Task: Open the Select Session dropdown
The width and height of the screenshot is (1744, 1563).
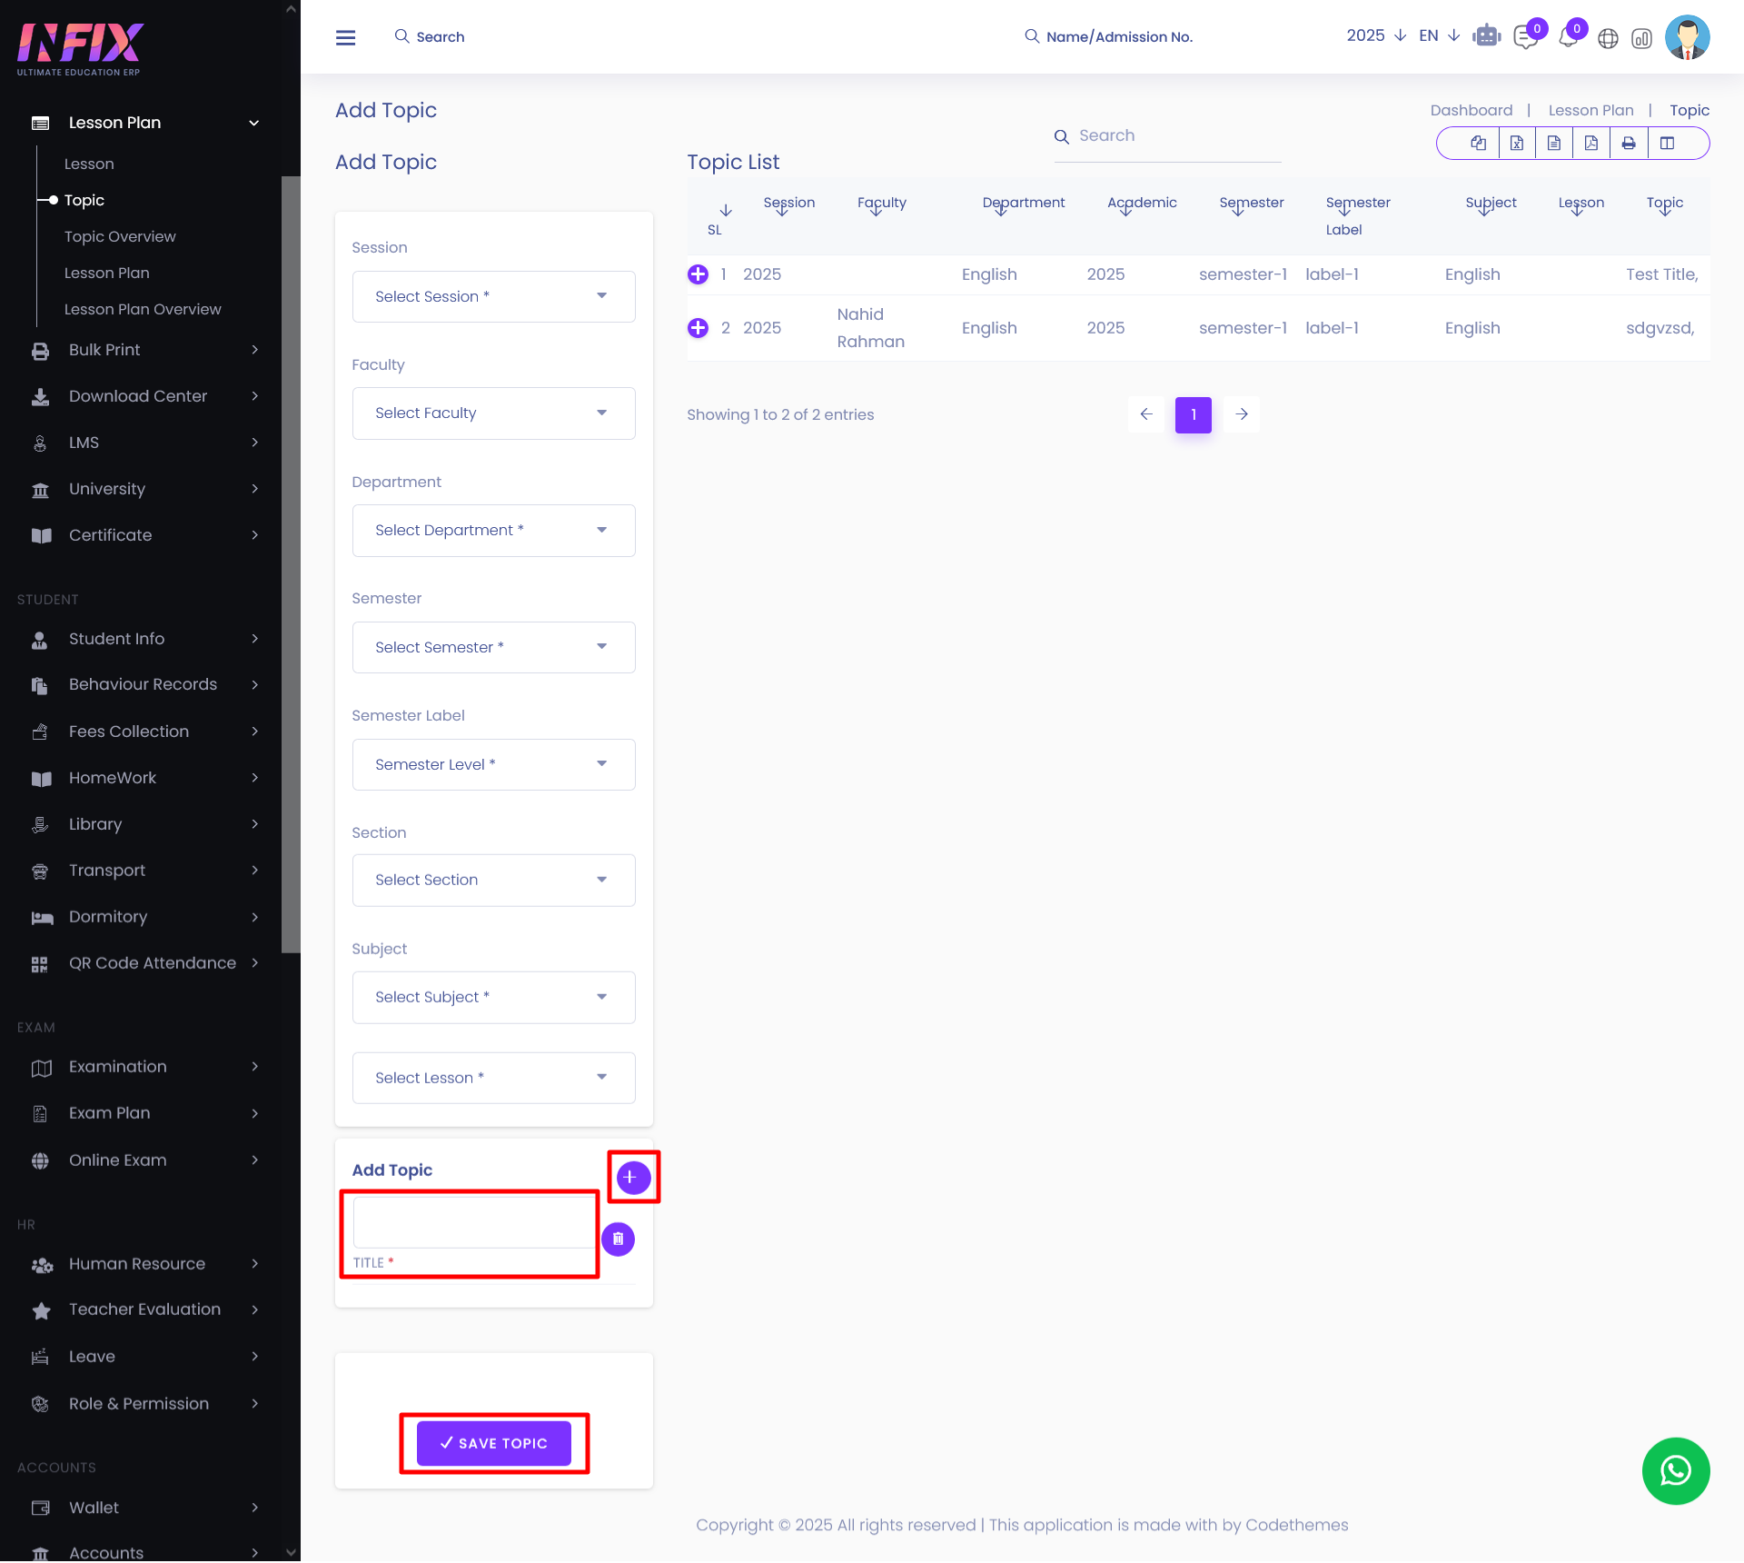Action: tap(493, 296)
